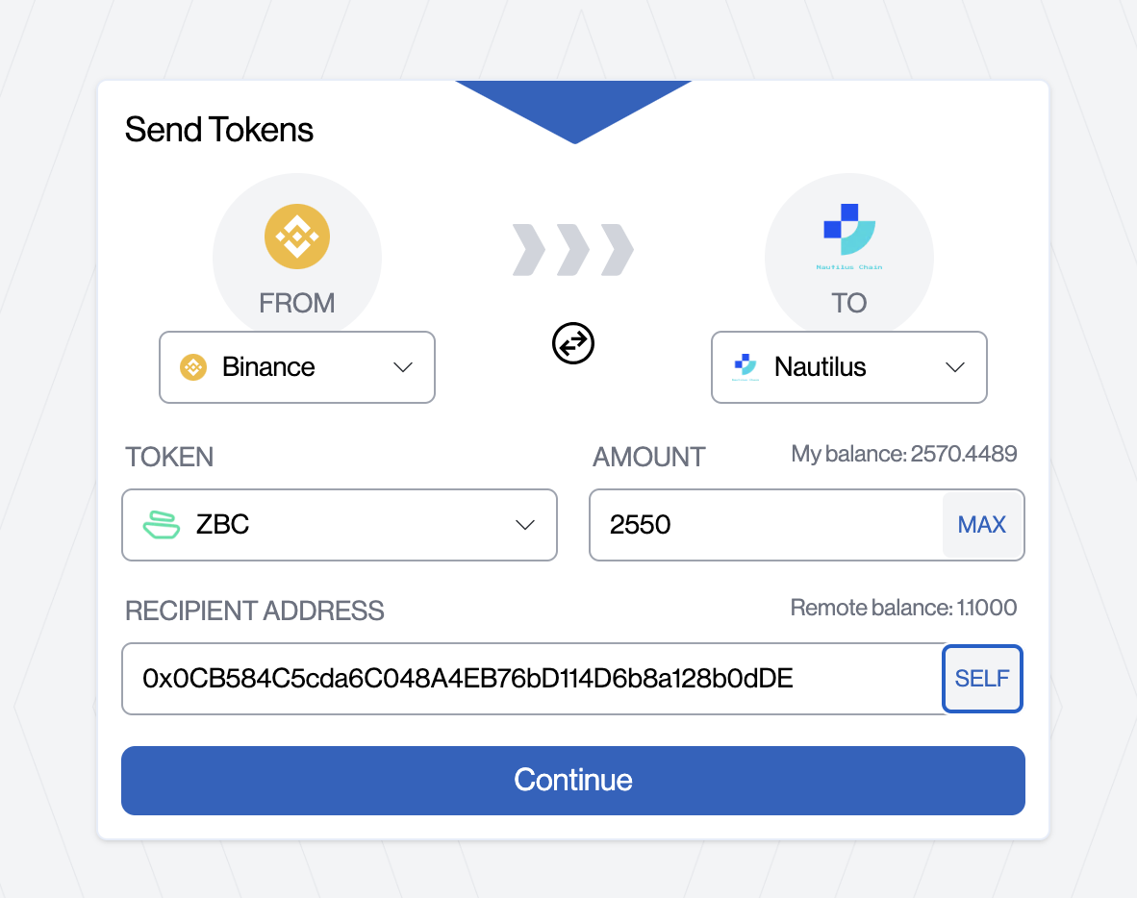Click the swap chains arrows icon

[x=573, y=343]
